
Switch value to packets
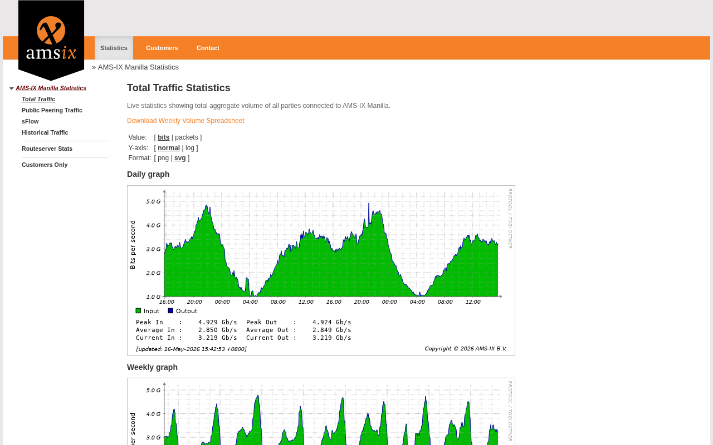[x=187, y=137]
